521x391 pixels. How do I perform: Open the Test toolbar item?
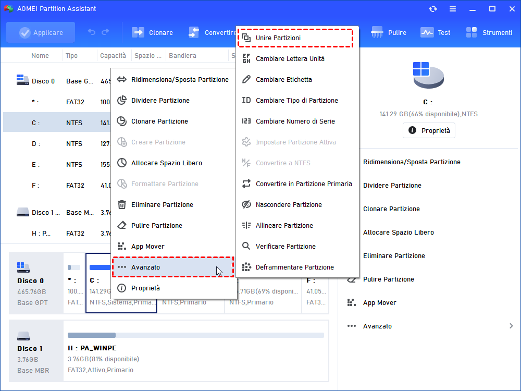[x=435, y=32]
